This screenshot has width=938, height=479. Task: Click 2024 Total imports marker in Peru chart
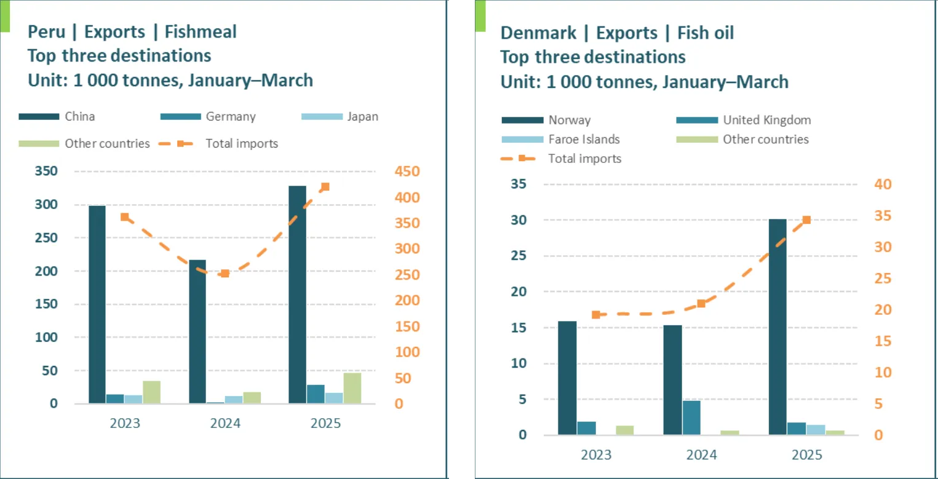coord(225,274)
